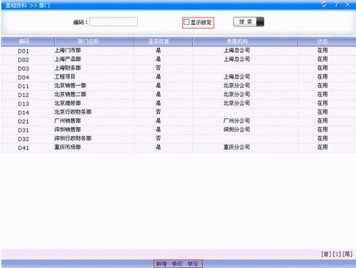The width and height of the screenshot is (356, 268).
Task: Select the row with code D12
Action: point(178,95)
